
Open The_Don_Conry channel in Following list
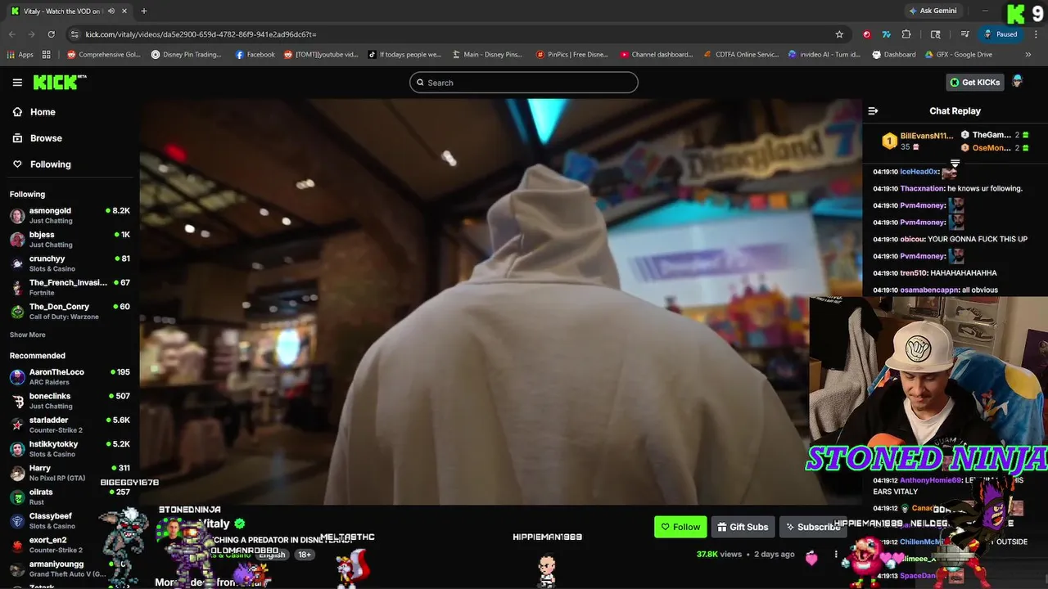[70, 312]
